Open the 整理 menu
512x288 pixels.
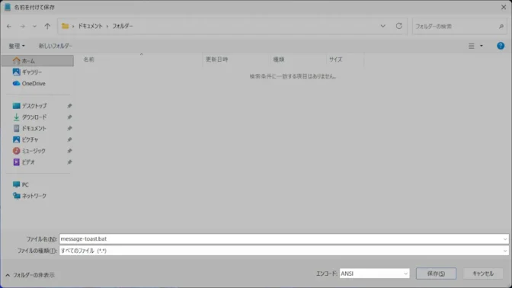(17, 46)
